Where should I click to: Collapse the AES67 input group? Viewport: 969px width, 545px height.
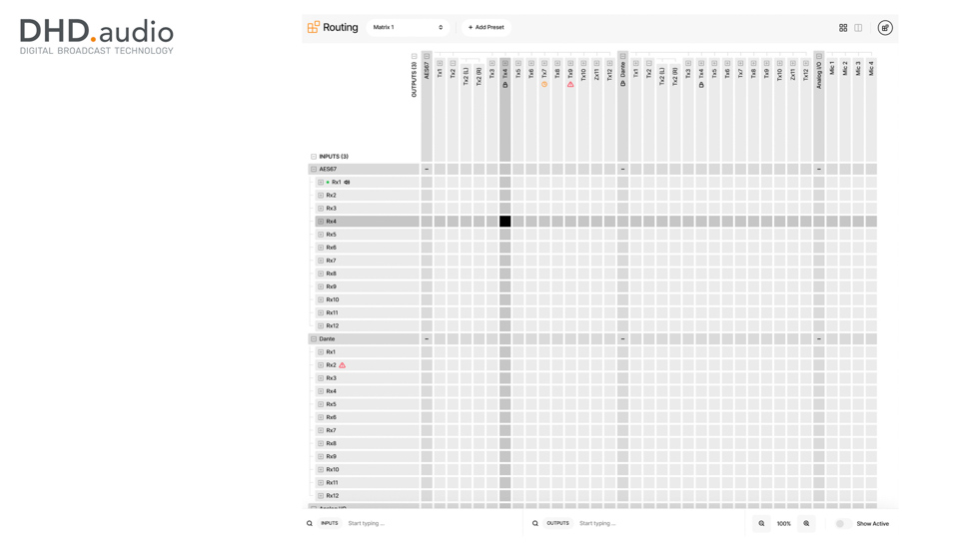click(314, 170)
